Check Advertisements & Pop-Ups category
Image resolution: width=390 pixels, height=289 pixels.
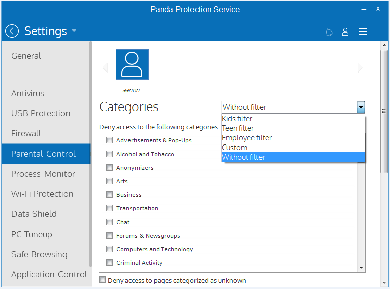(109, 140)
